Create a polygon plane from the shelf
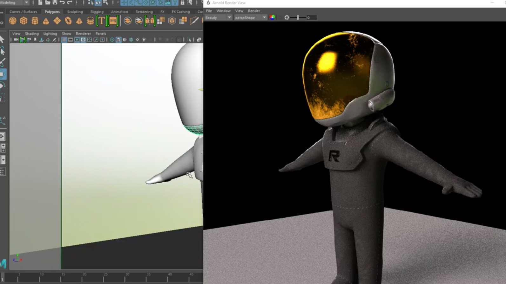This screenshot has height=284, width=506. click(x=57, y=21)
